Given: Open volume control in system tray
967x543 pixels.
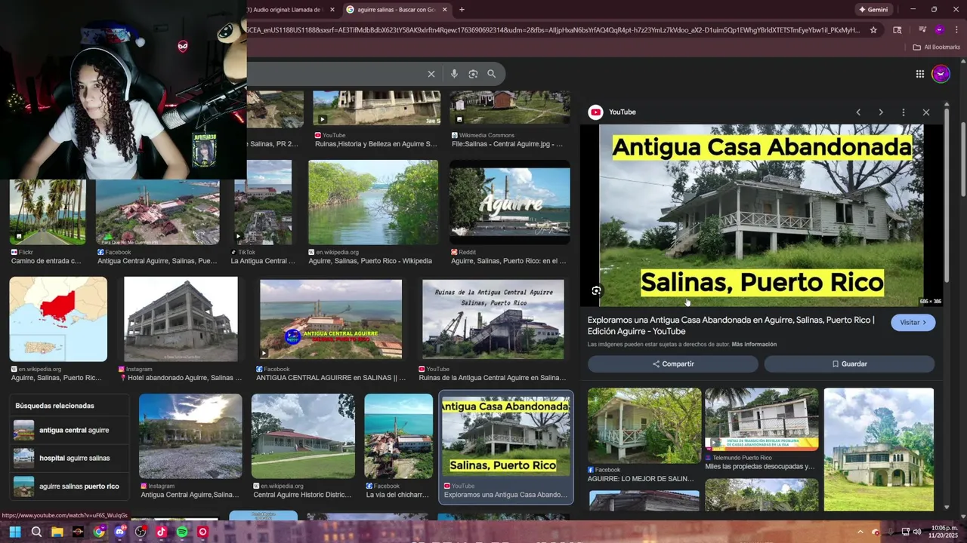Looking at the screenshot, I should click(917, 532).
